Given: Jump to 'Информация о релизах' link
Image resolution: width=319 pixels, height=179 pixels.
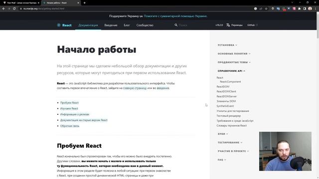Looking at the screenshot, I should 75,114.
